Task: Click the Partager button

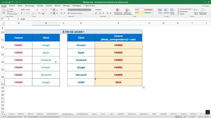Action: 205,6
